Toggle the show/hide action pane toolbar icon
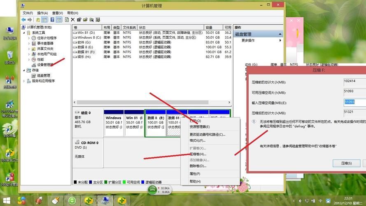This screenshot has height=206, width=366. coord(59,20)
